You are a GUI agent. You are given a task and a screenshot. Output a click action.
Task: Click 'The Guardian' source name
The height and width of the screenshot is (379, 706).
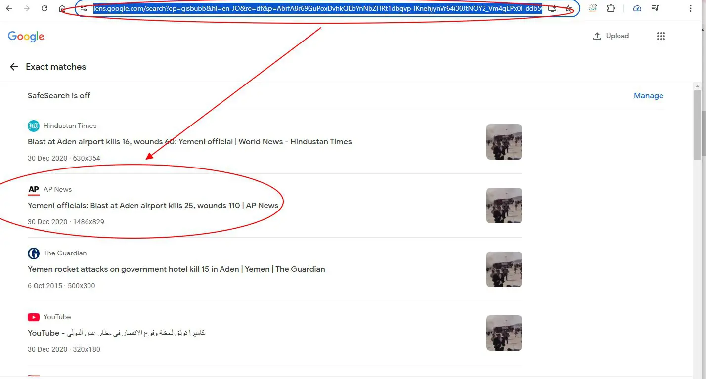tap(65, 253)
